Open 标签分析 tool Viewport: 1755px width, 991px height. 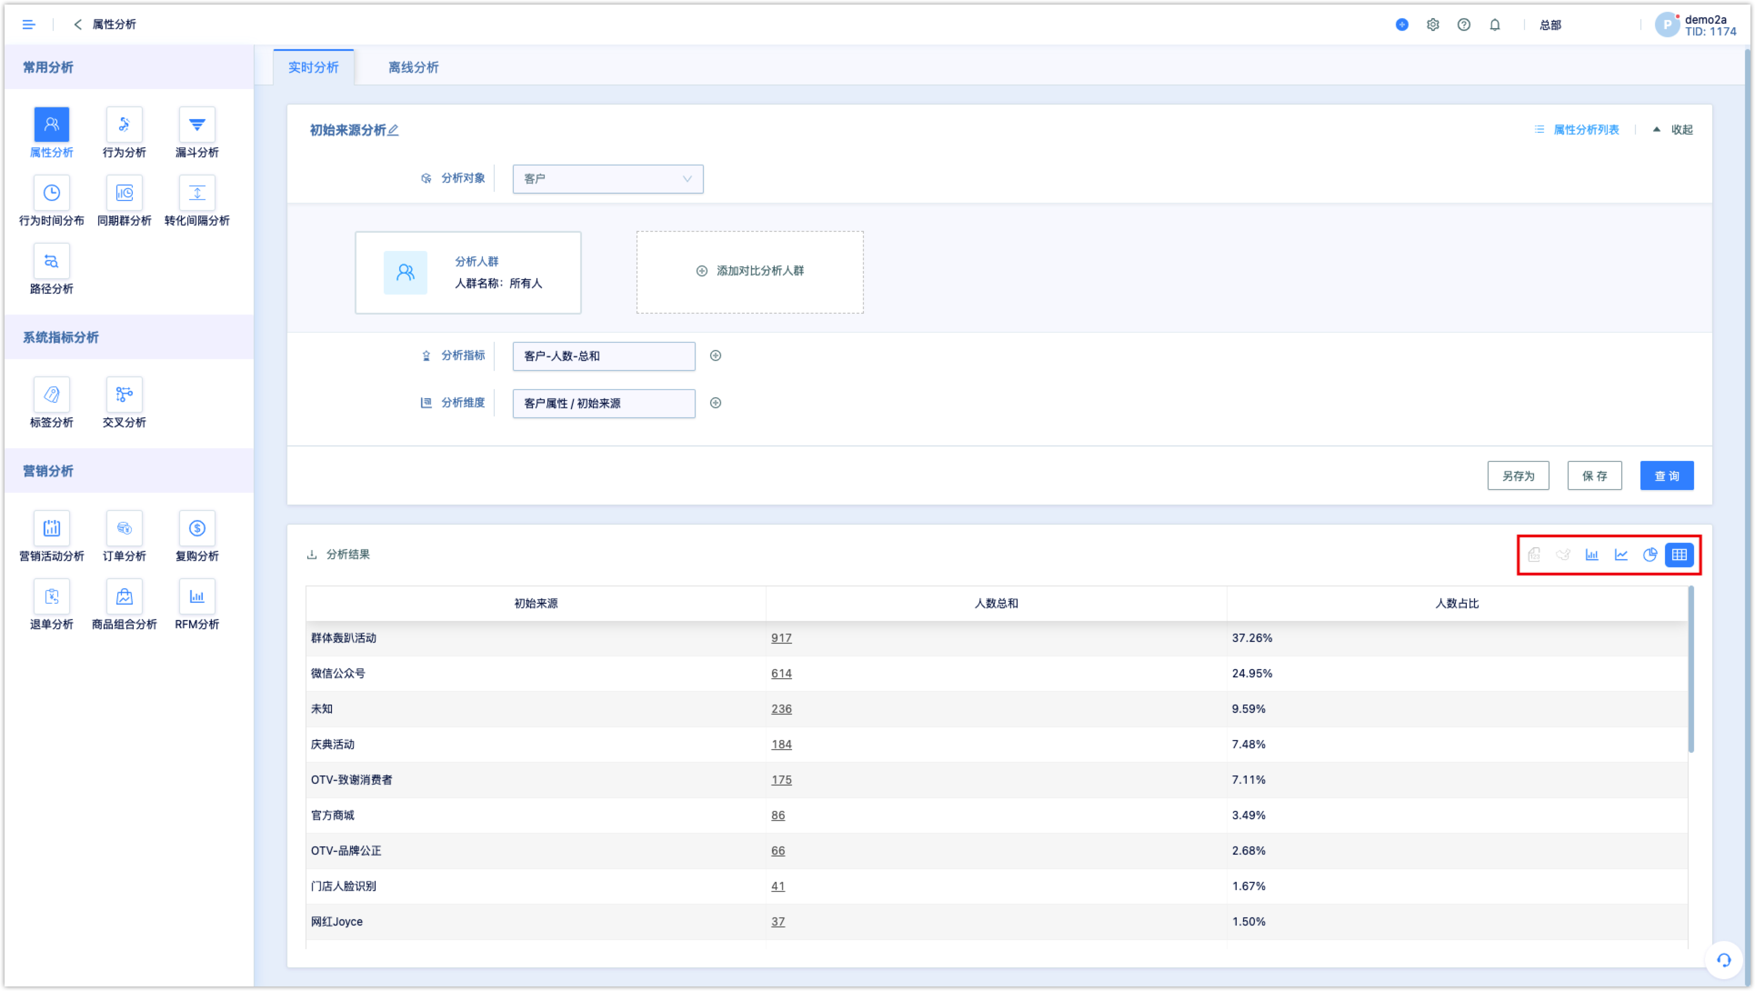coord(51,402)
